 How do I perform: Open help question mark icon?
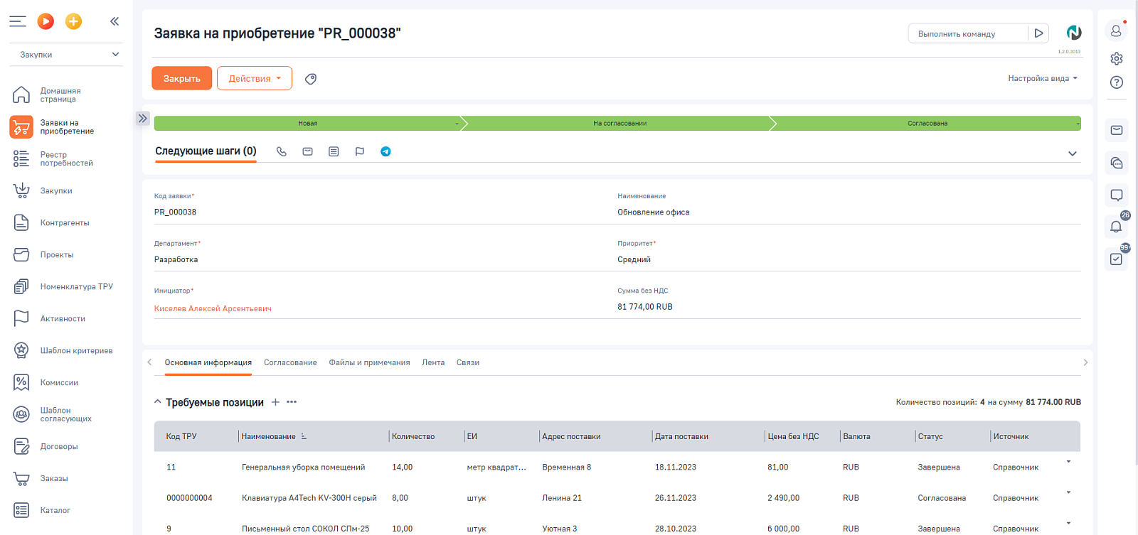pyautogui.click(x=1117, y=82)
